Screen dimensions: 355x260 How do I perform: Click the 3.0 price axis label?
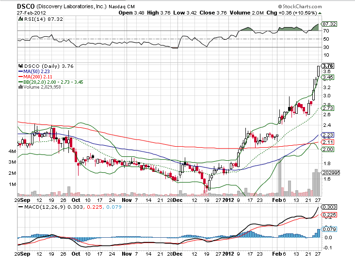[x=327, y=96]
